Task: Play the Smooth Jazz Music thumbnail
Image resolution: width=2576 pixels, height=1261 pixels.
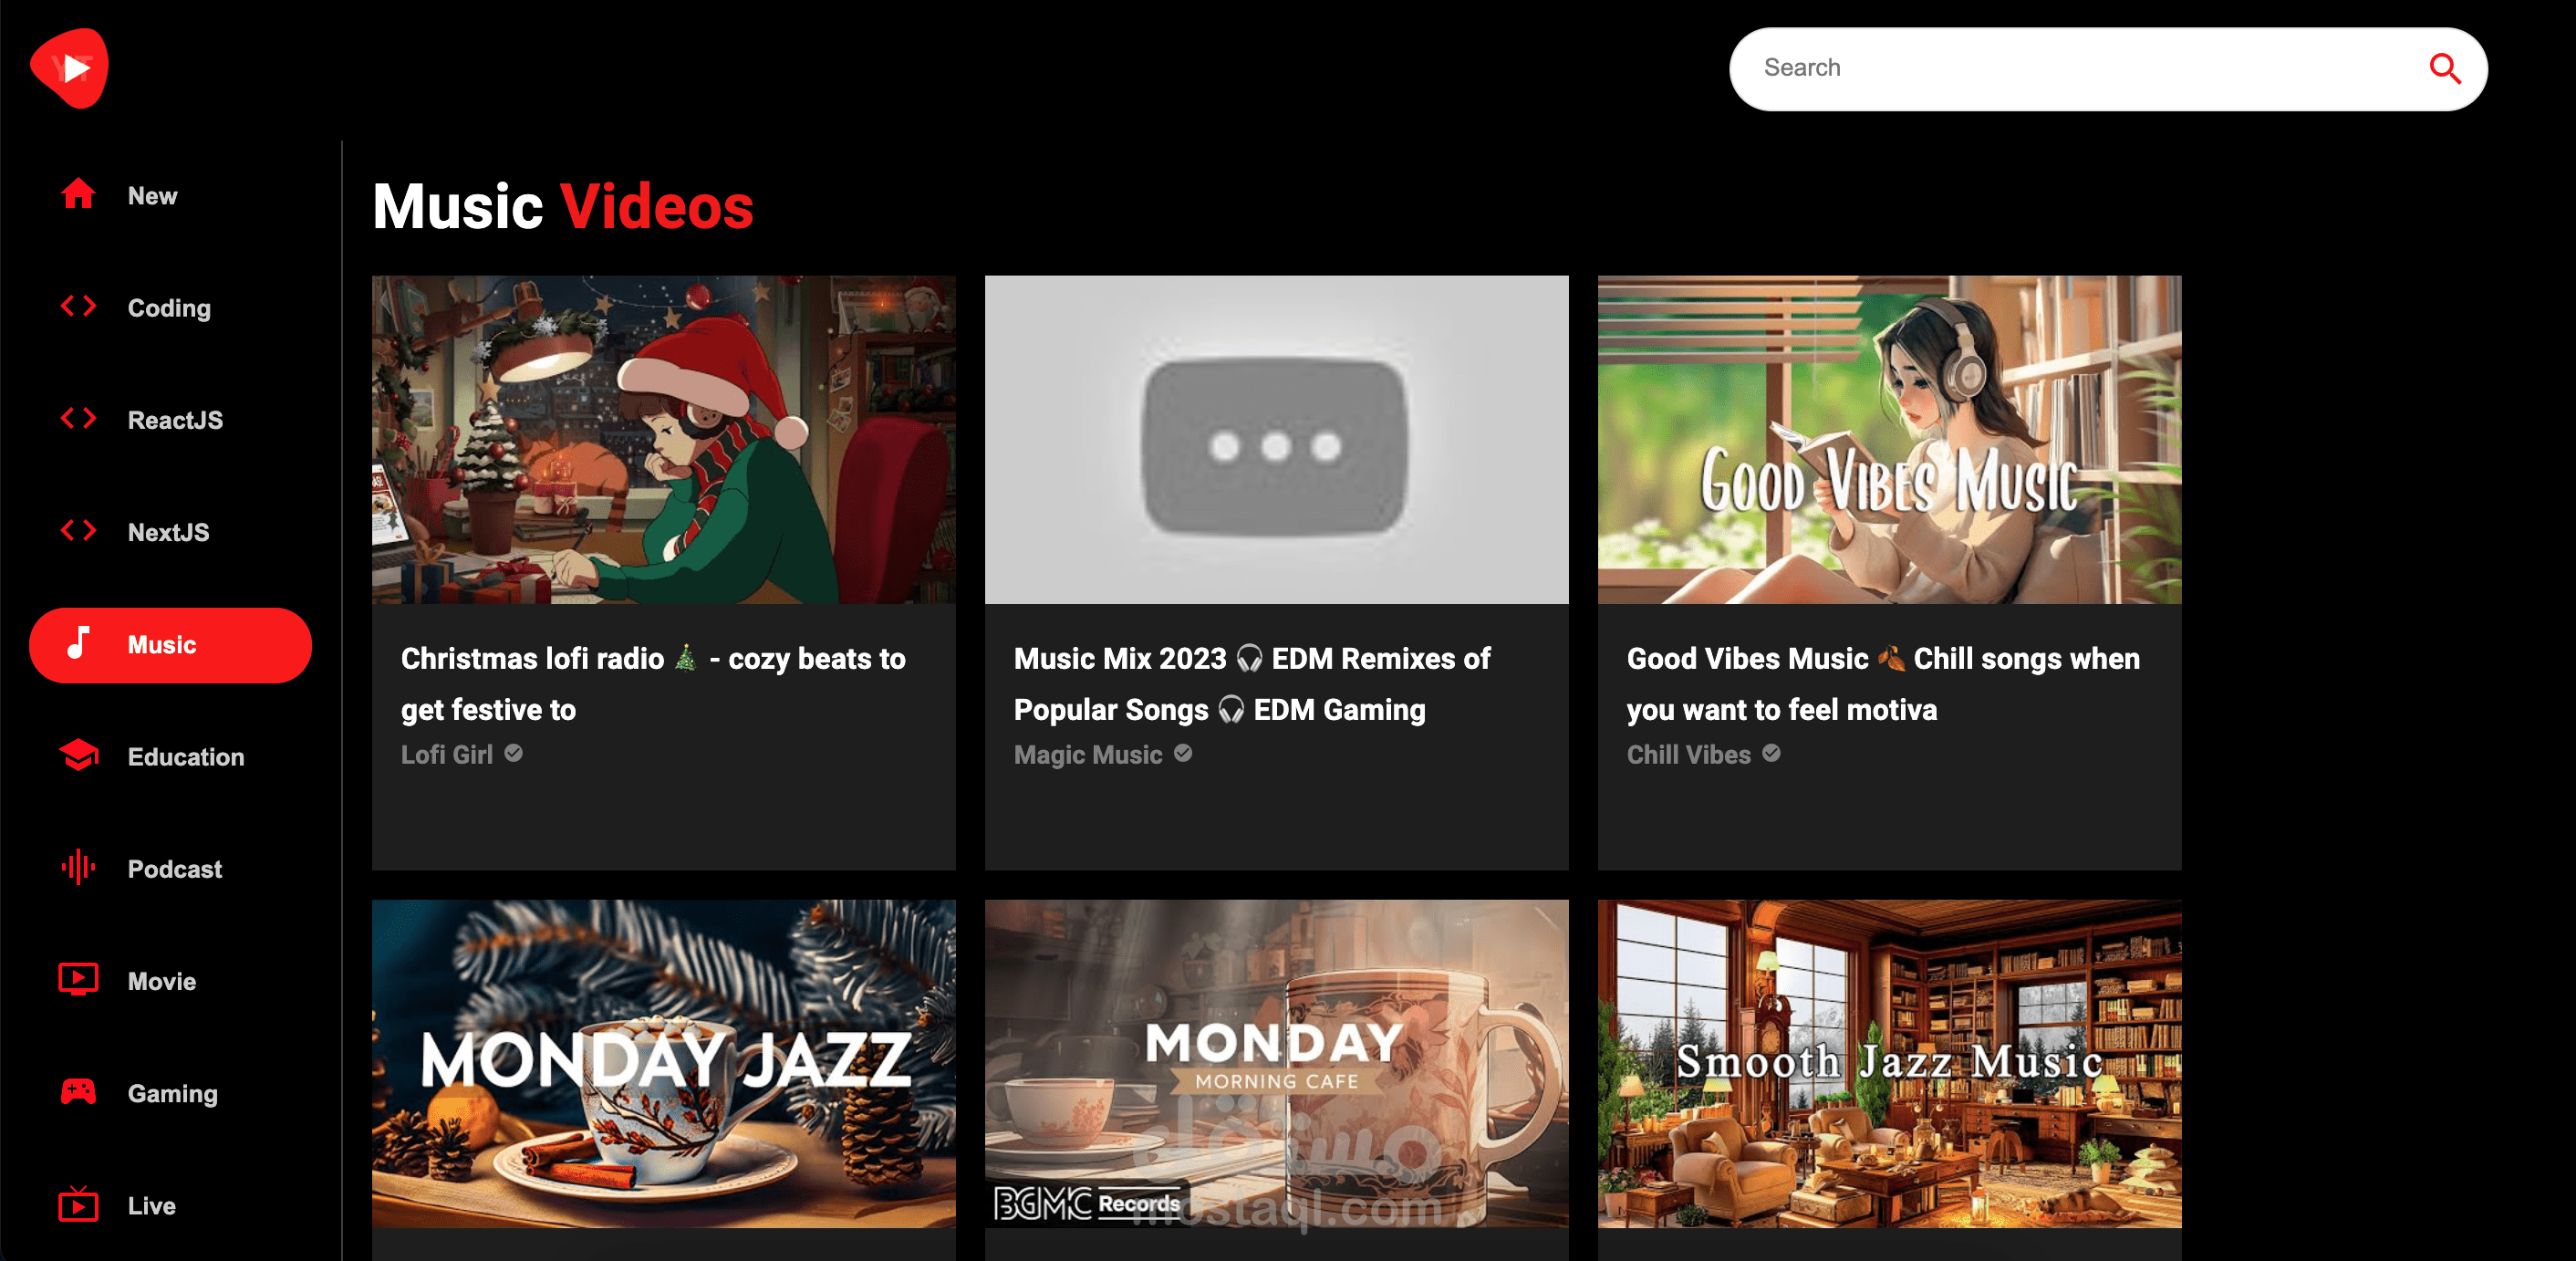Action: click(x=1890, y=1063)
